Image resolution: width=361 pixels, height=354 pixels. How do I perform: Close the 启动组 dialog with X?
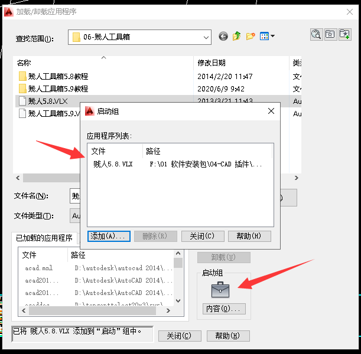271,111
